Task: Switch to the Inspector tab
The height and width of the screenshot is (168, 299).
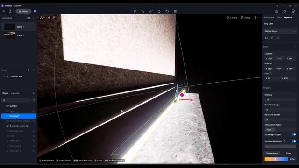Action: [288, 18]
